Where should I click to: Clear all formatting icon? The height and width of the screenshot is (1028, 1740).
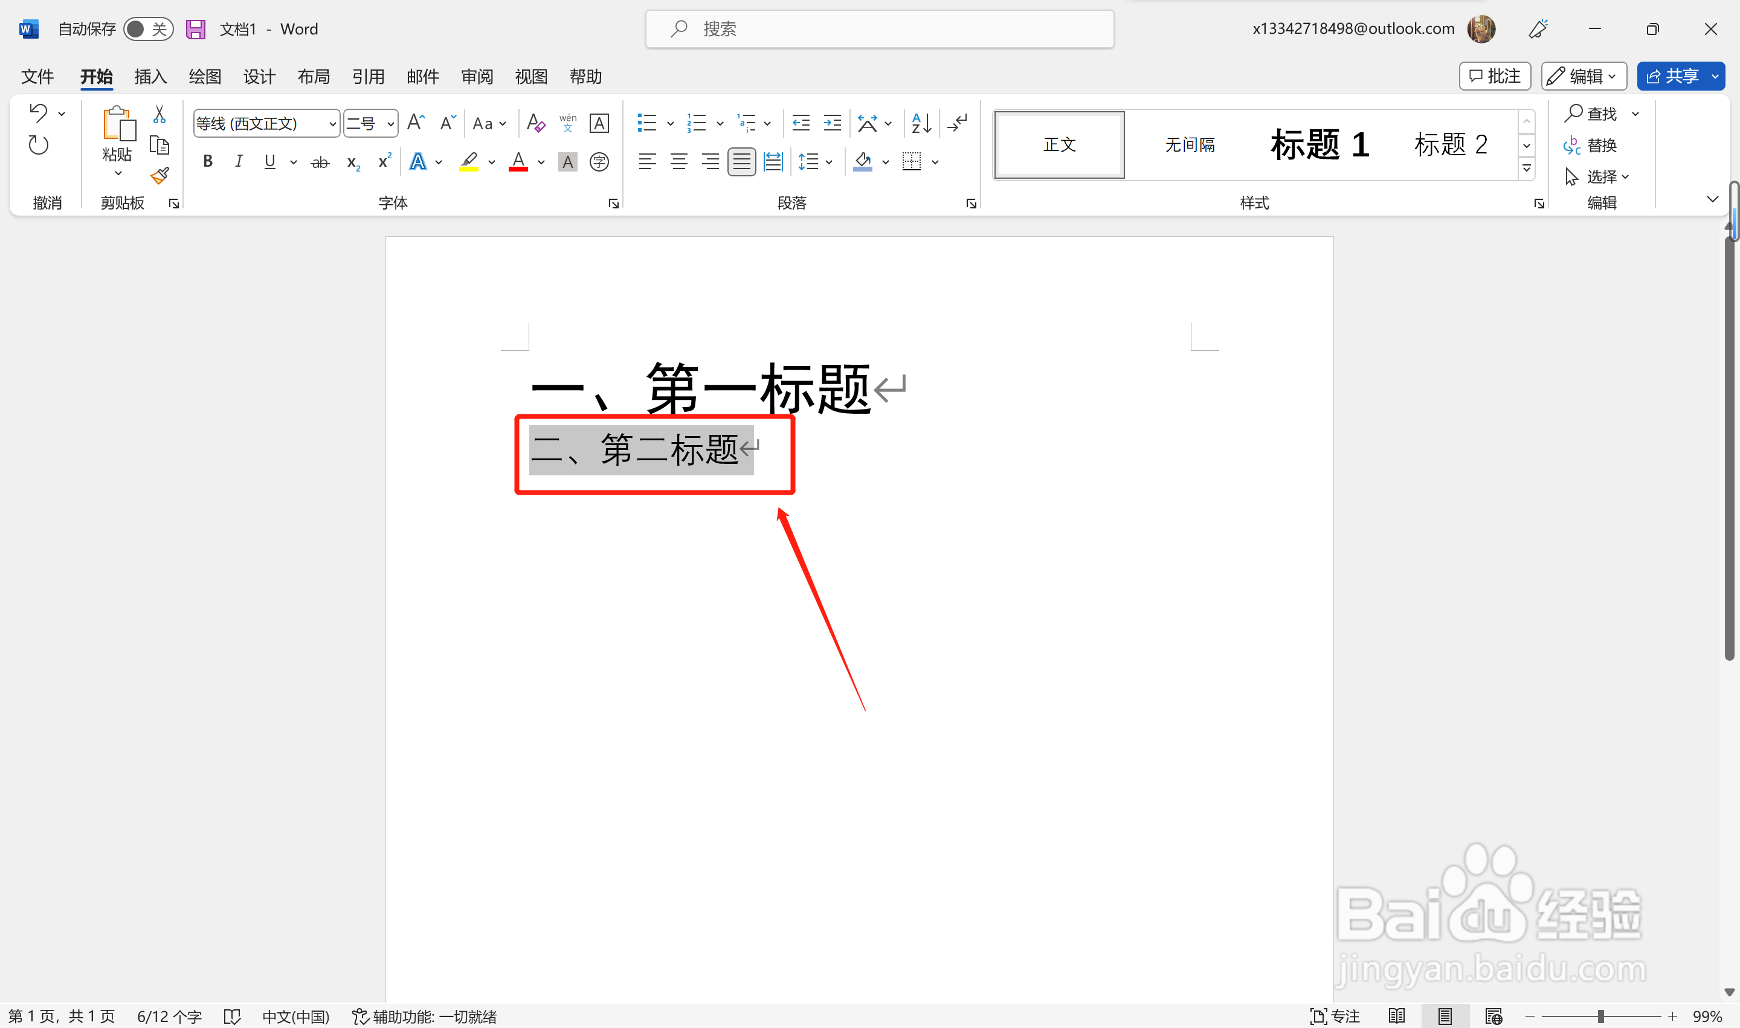click(536, 123)
